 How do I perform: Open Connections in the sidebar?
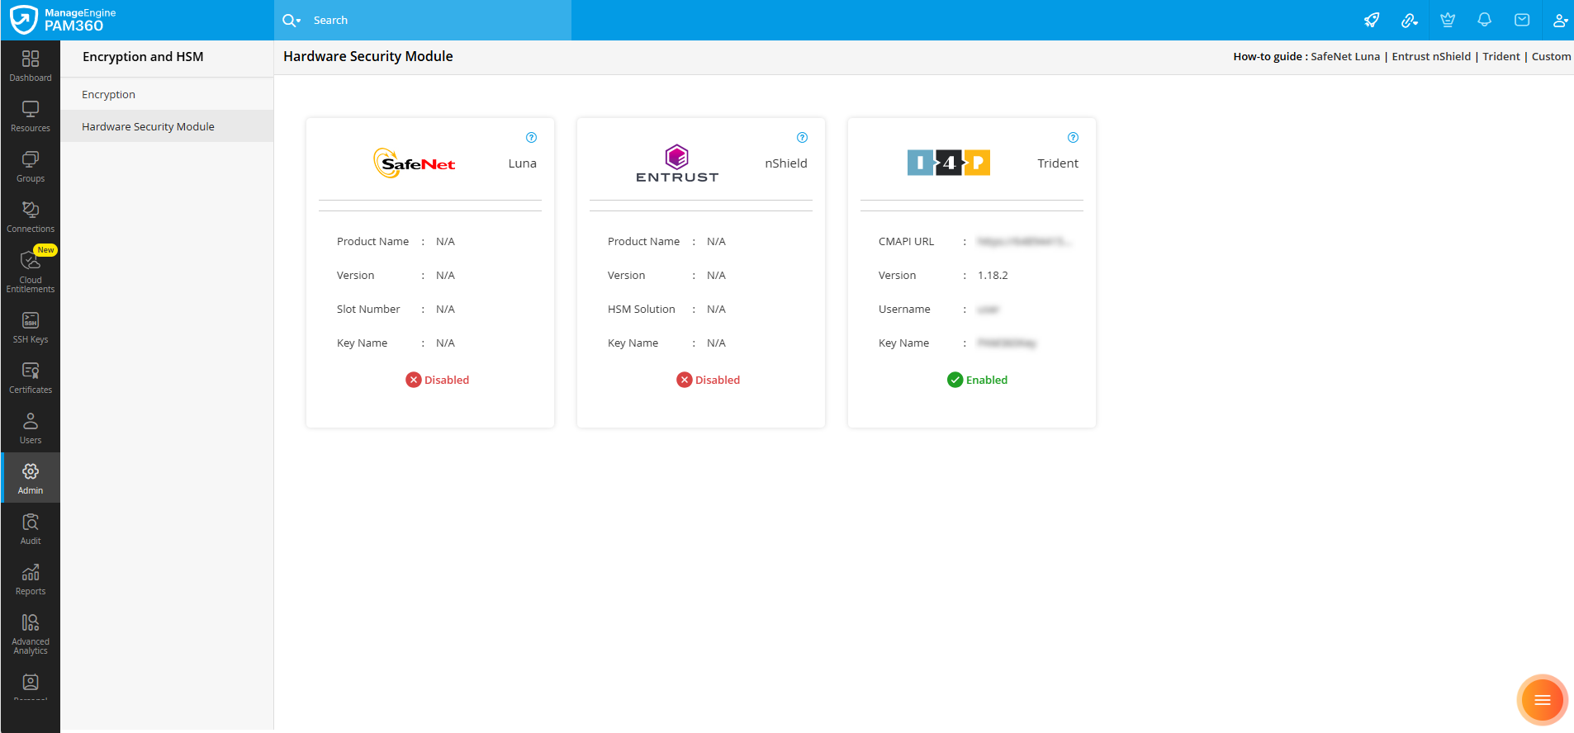[31, 217]
